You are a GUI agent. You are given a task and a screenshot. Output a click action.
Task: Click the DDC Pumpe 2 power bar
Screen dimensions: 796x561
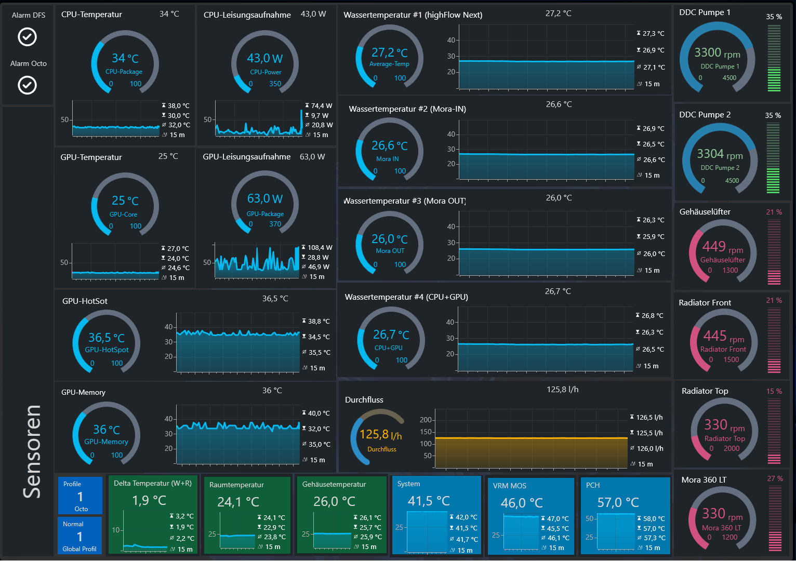coord(773,158)
